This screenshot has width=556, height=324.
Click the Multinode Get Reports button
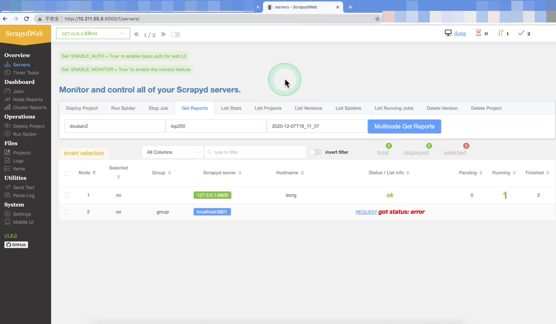click(x=404, y=126)
